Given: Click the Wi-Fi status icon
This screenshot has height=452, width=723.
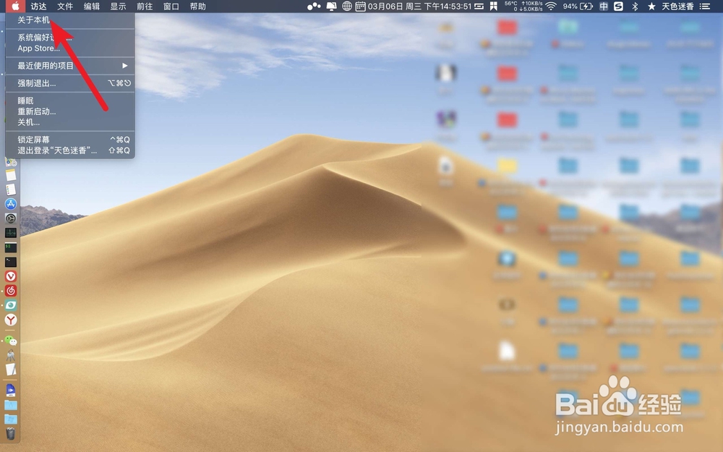Looking at the screenshot, I should (551, 6).
